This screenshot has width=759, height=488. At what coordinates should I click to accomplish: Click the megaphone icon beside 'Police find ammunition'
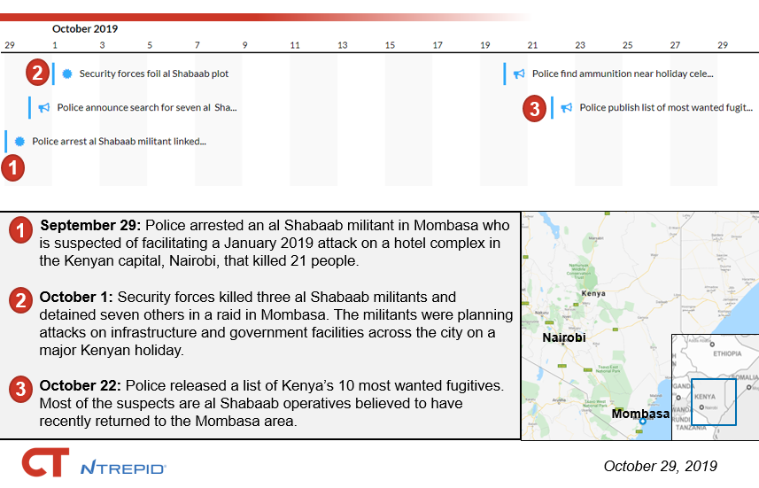point(519,74)
